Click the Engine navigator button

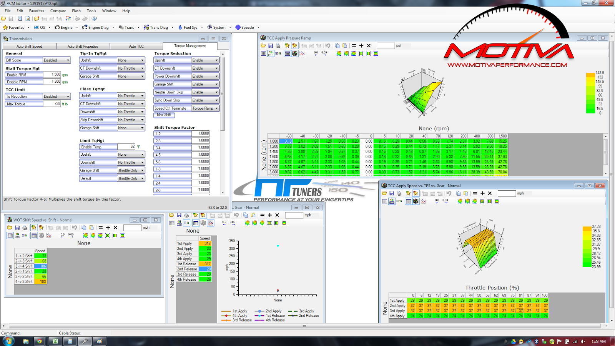pos(64,28)
